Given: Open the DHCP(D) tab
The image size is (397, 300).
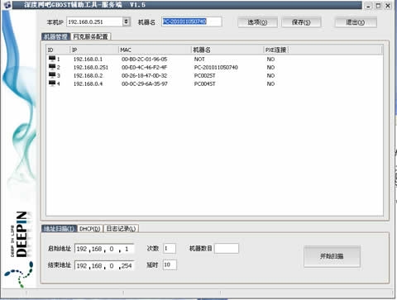Looking at the screenshot, I should (x=90, y=229).
